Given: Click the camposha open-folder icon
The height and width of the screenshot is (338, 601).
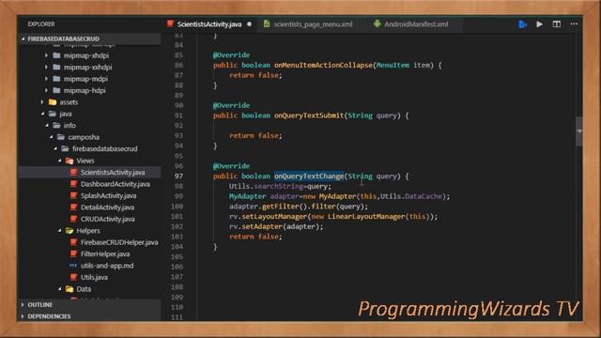Looking at the screenshot, I should tap(61, 137).
